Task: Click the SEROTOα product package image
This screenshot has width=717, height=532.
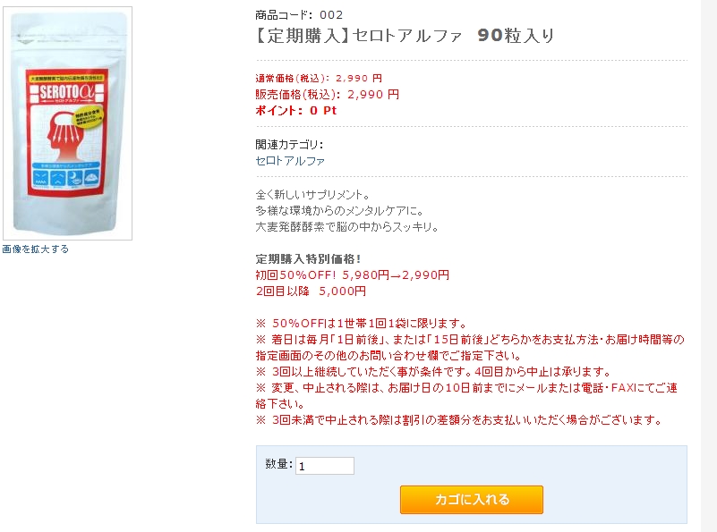Action: (x=68, y=123)
